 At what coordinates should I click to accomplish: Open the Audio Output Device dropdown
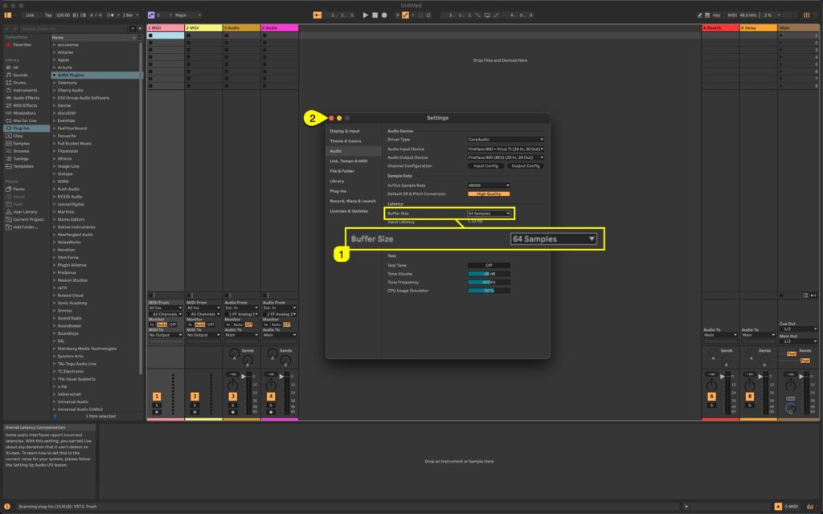506,157
